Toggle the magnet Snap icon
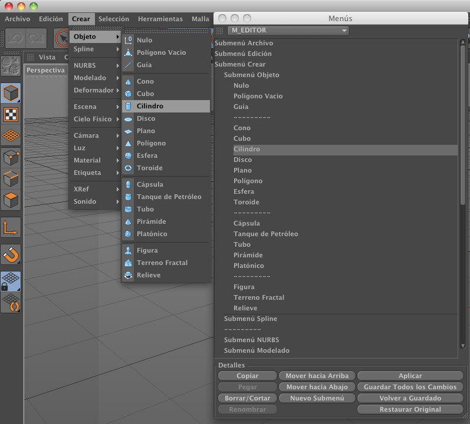 click(x=11, y=254)
